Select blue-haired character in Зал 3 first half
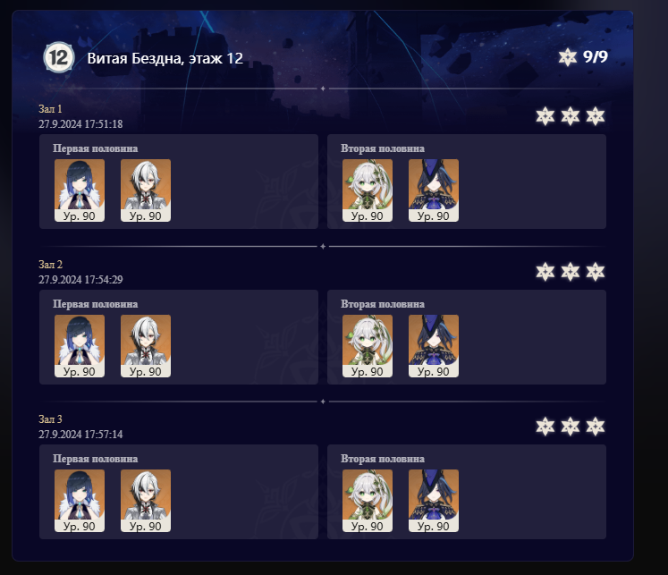Image resolution: width=668 pixels, height=575 pixels. pos(80,501)
